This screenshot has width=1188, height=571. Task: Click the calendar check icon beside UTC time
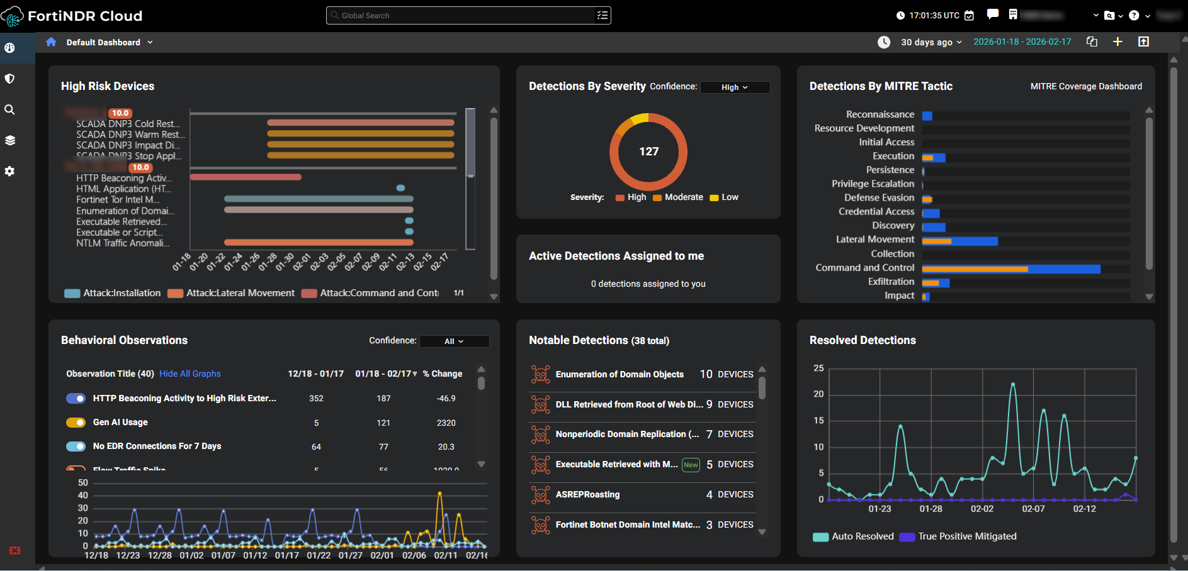[x=970, y=15]
